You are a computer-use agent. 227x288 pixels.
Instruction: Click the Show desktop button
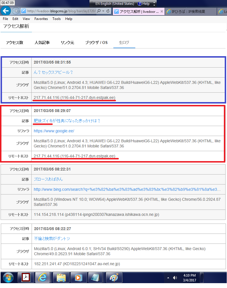[x=202, y=277]
